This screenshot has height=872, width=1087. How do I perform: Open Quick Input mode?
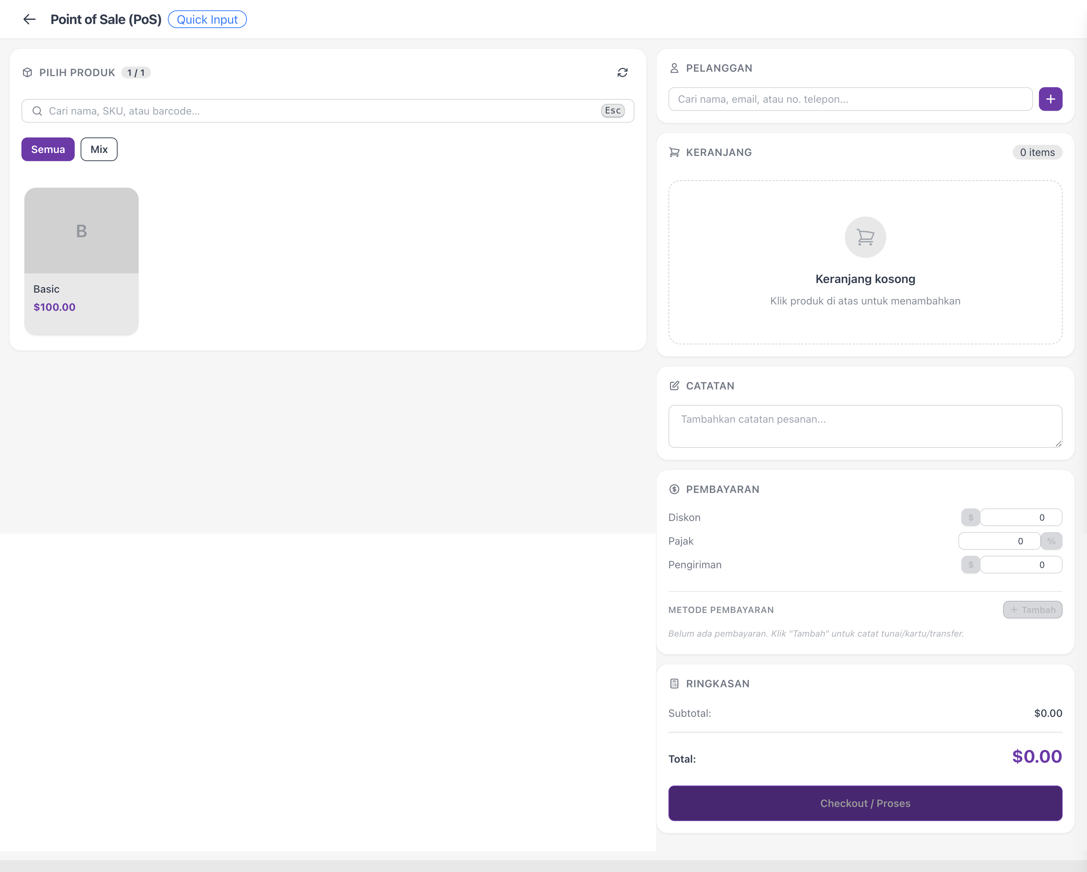(x=207, y=19)
